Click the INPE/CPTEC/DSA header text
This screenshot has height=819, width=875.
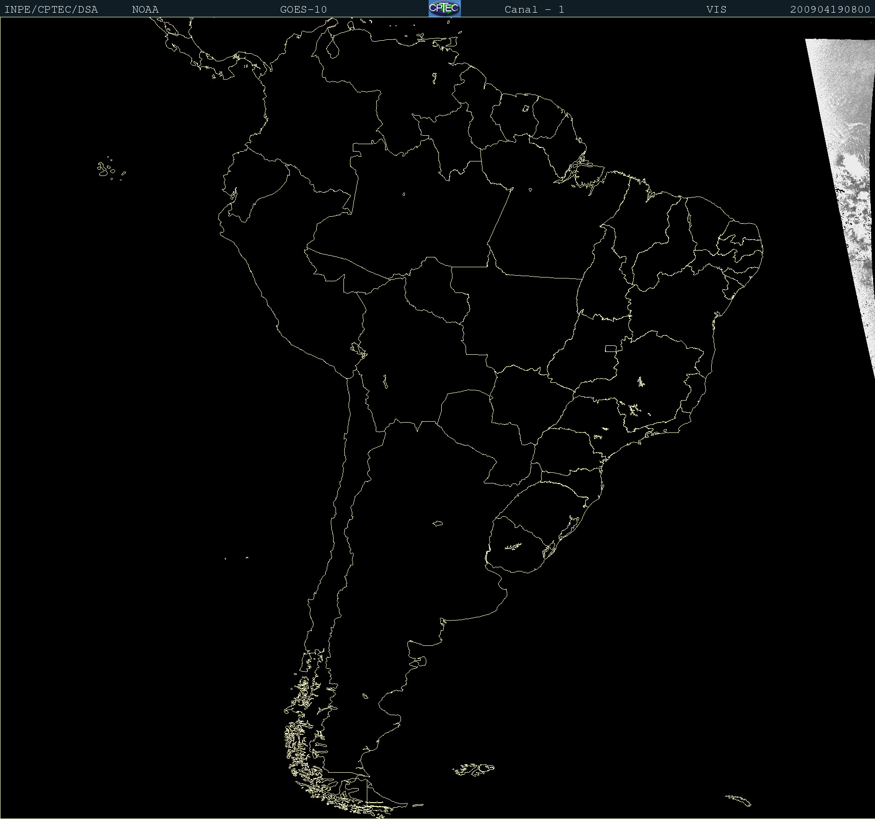(x=51, y=9)
